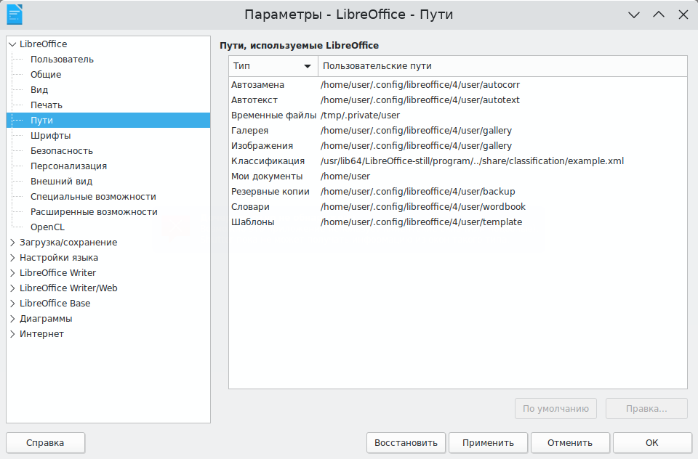Click the Отменить button
The width and height of the screenshot is (698, 459).
click(x=570, y=443)
